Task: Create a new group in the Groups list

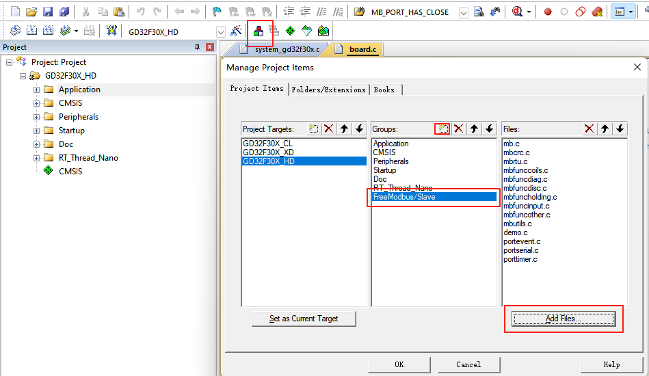Action: click(x=442, y=129)
